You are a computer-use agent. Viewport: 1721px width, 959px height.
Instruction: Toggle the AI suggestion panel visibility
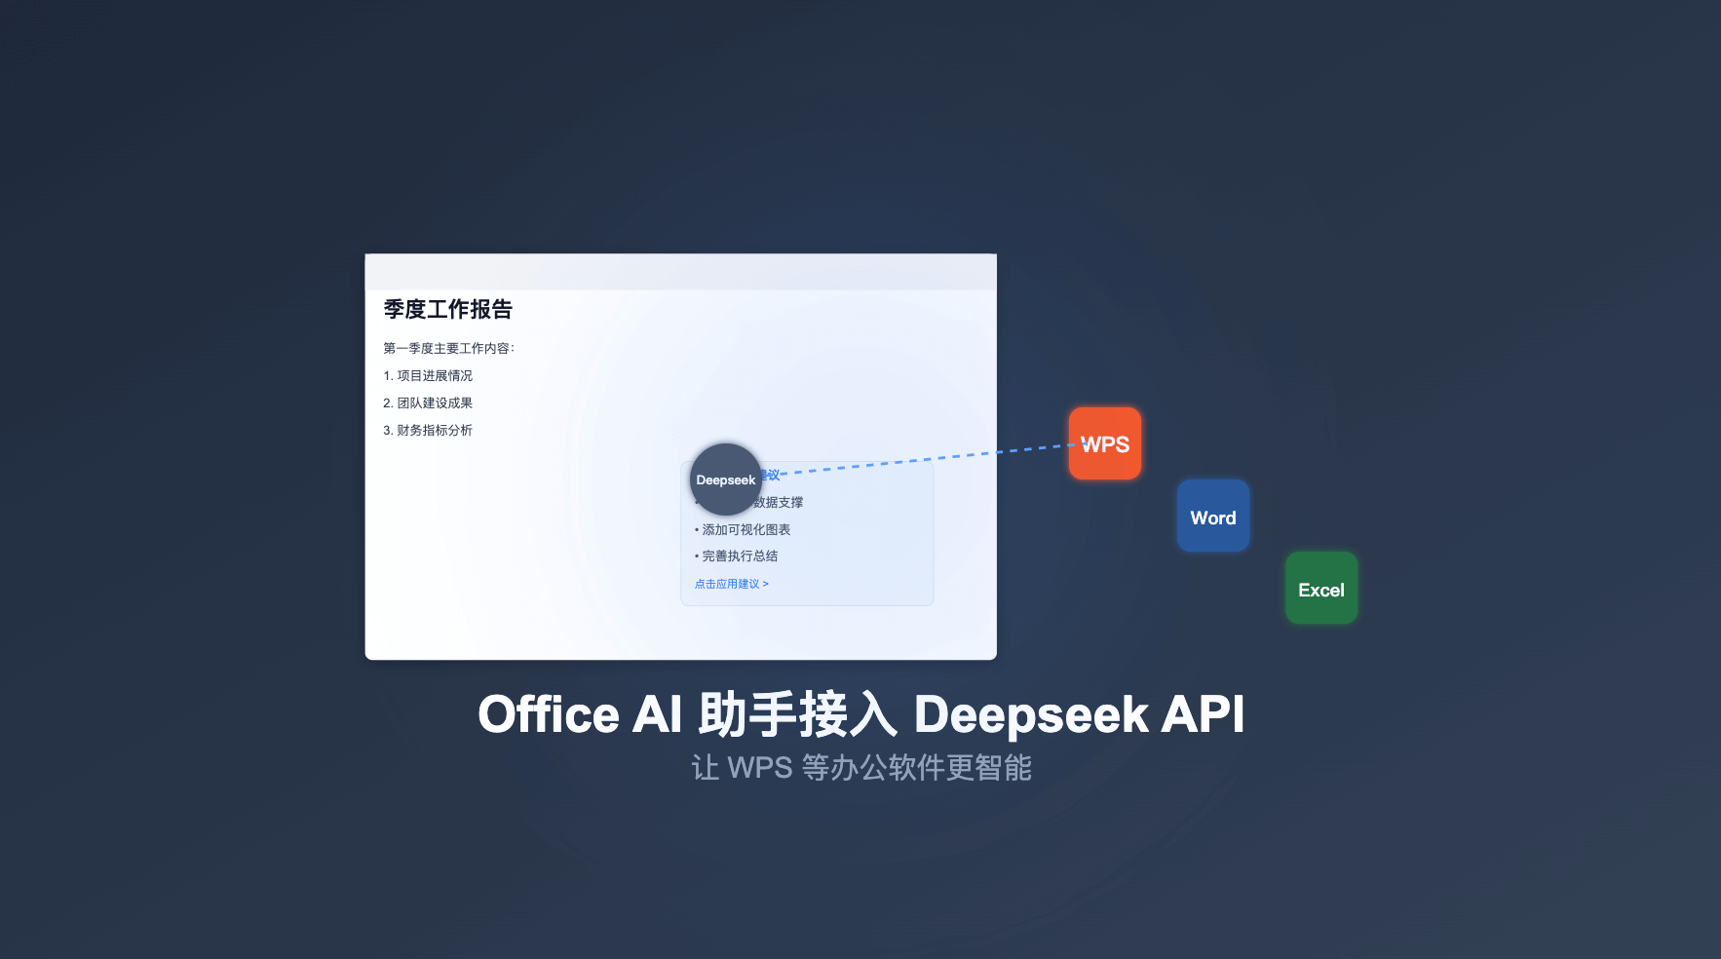807,532
